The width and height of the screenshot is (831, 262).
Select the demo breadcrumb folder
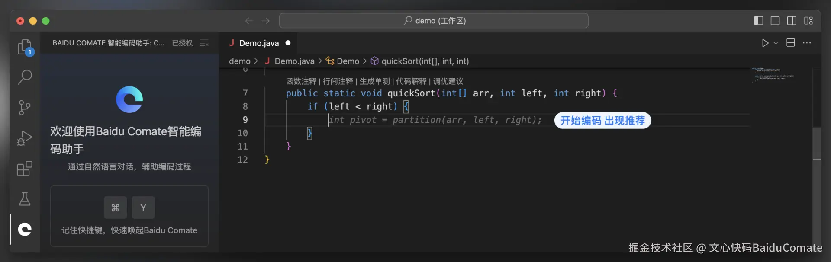point(240,61)
